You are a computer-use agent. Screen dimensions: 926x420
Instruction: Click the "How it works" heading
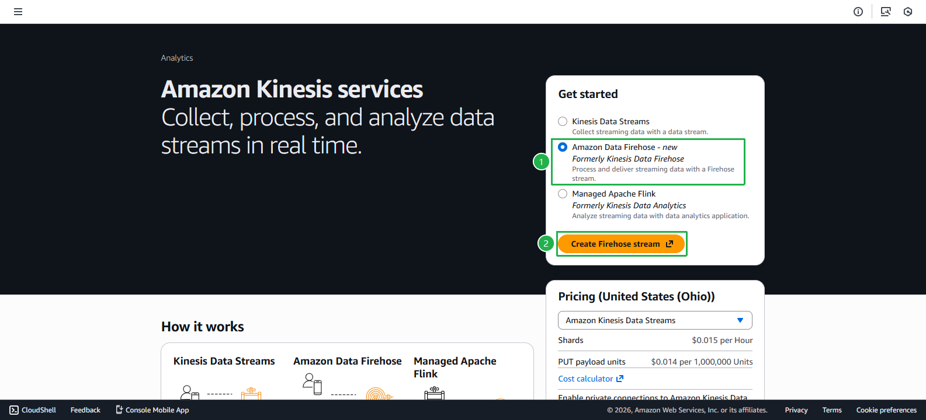click(x=203, y=327)
